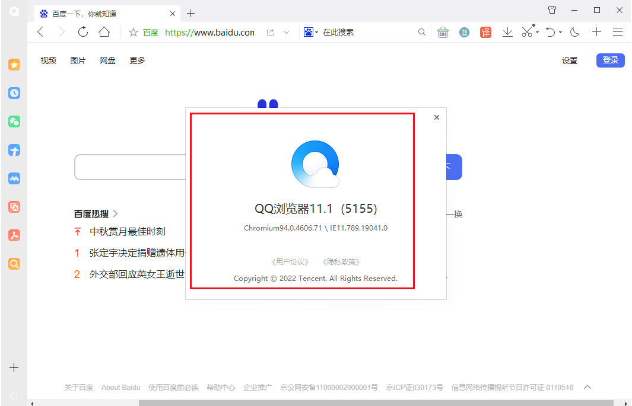This screenshot has width=632, height=406.
Task: Open 图片 in Baidu navigation
Action: [78, 60]
